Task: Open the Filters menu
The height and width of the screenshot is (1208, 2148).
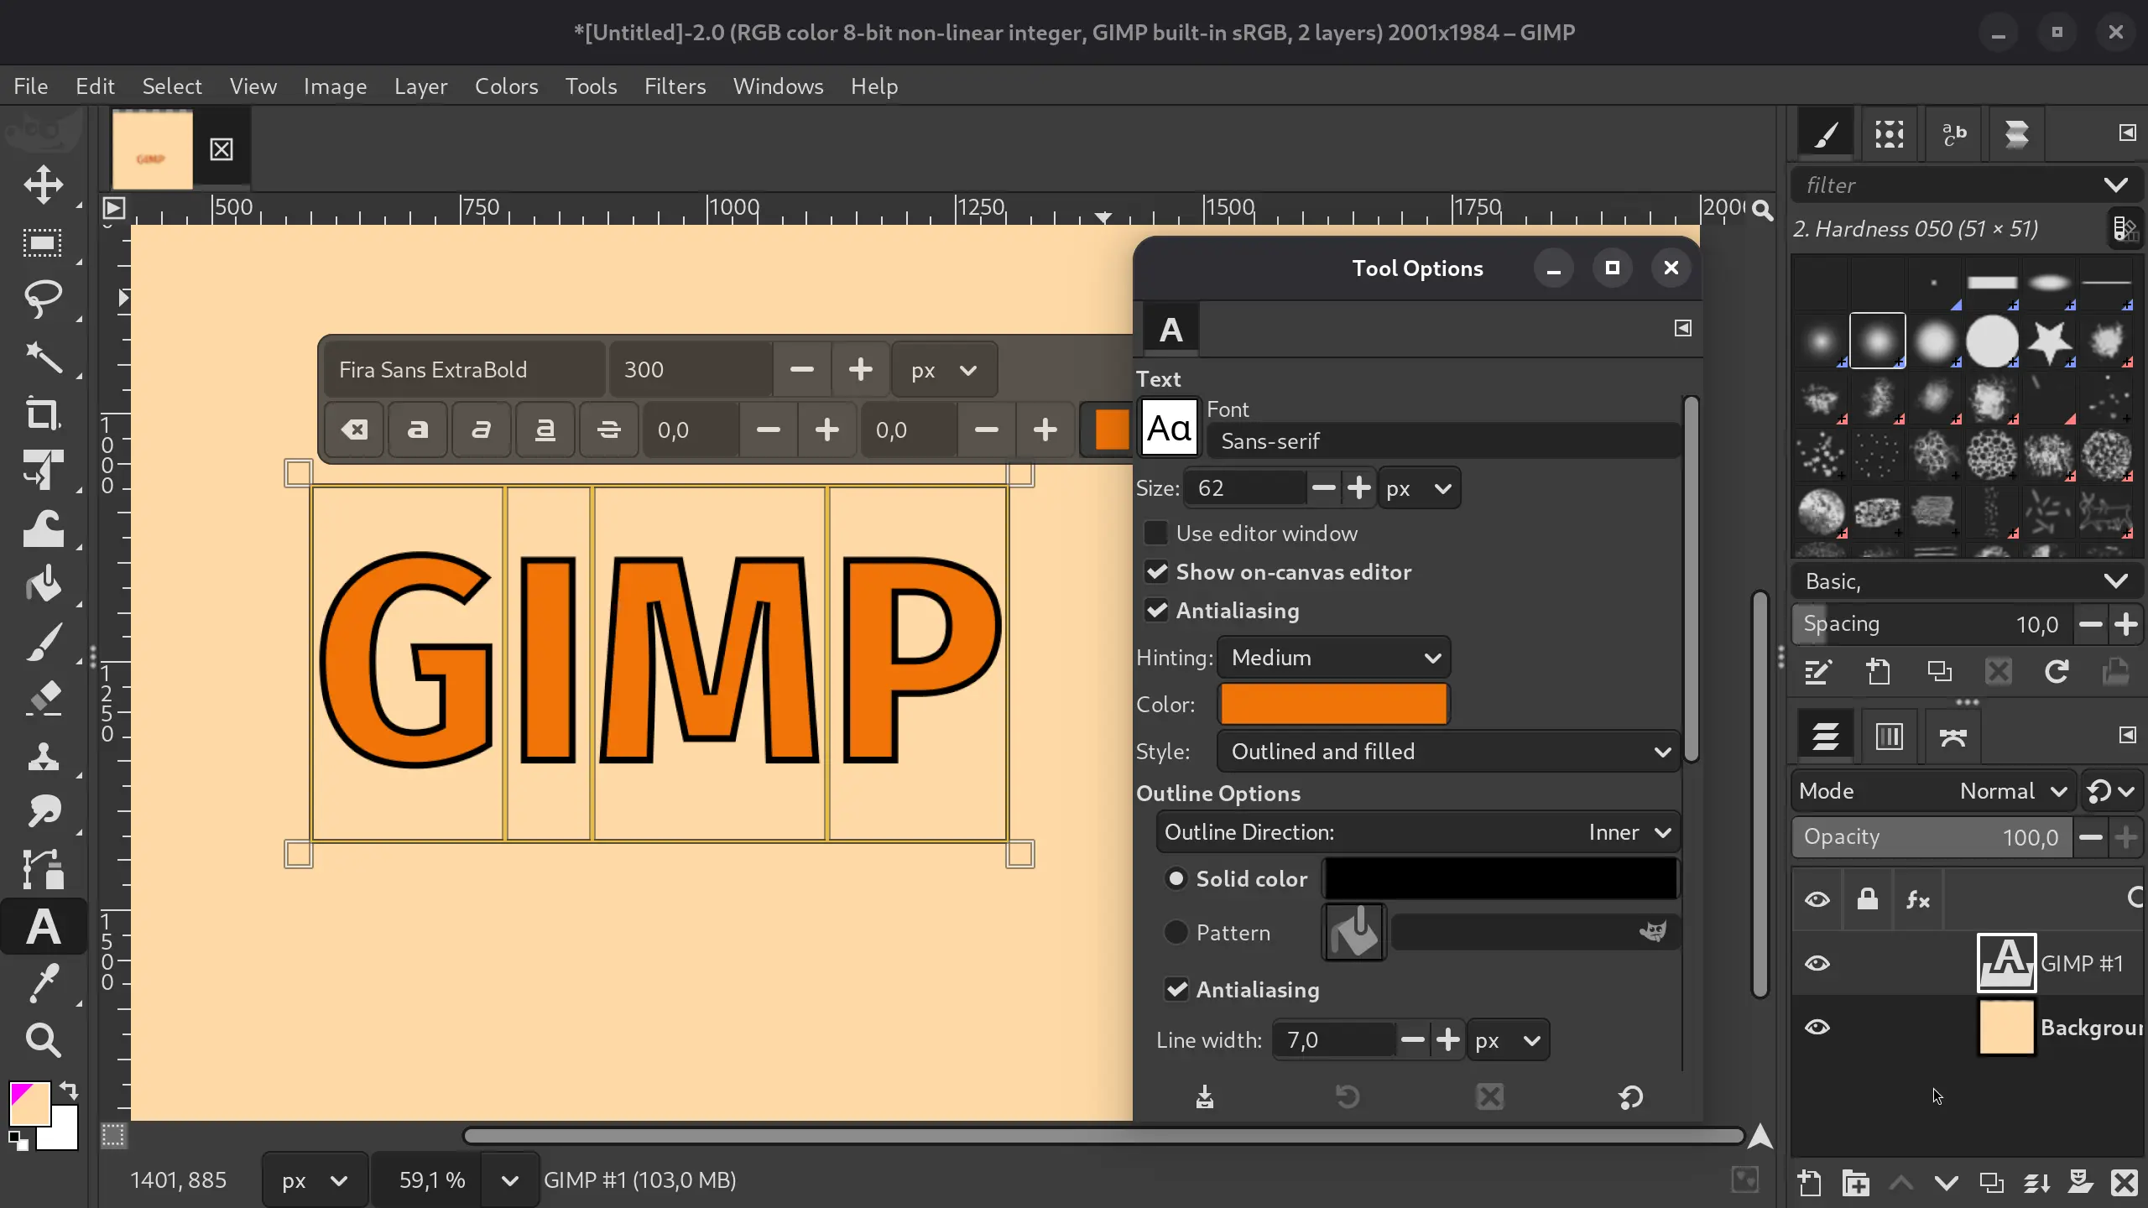Action: (675, 86)
